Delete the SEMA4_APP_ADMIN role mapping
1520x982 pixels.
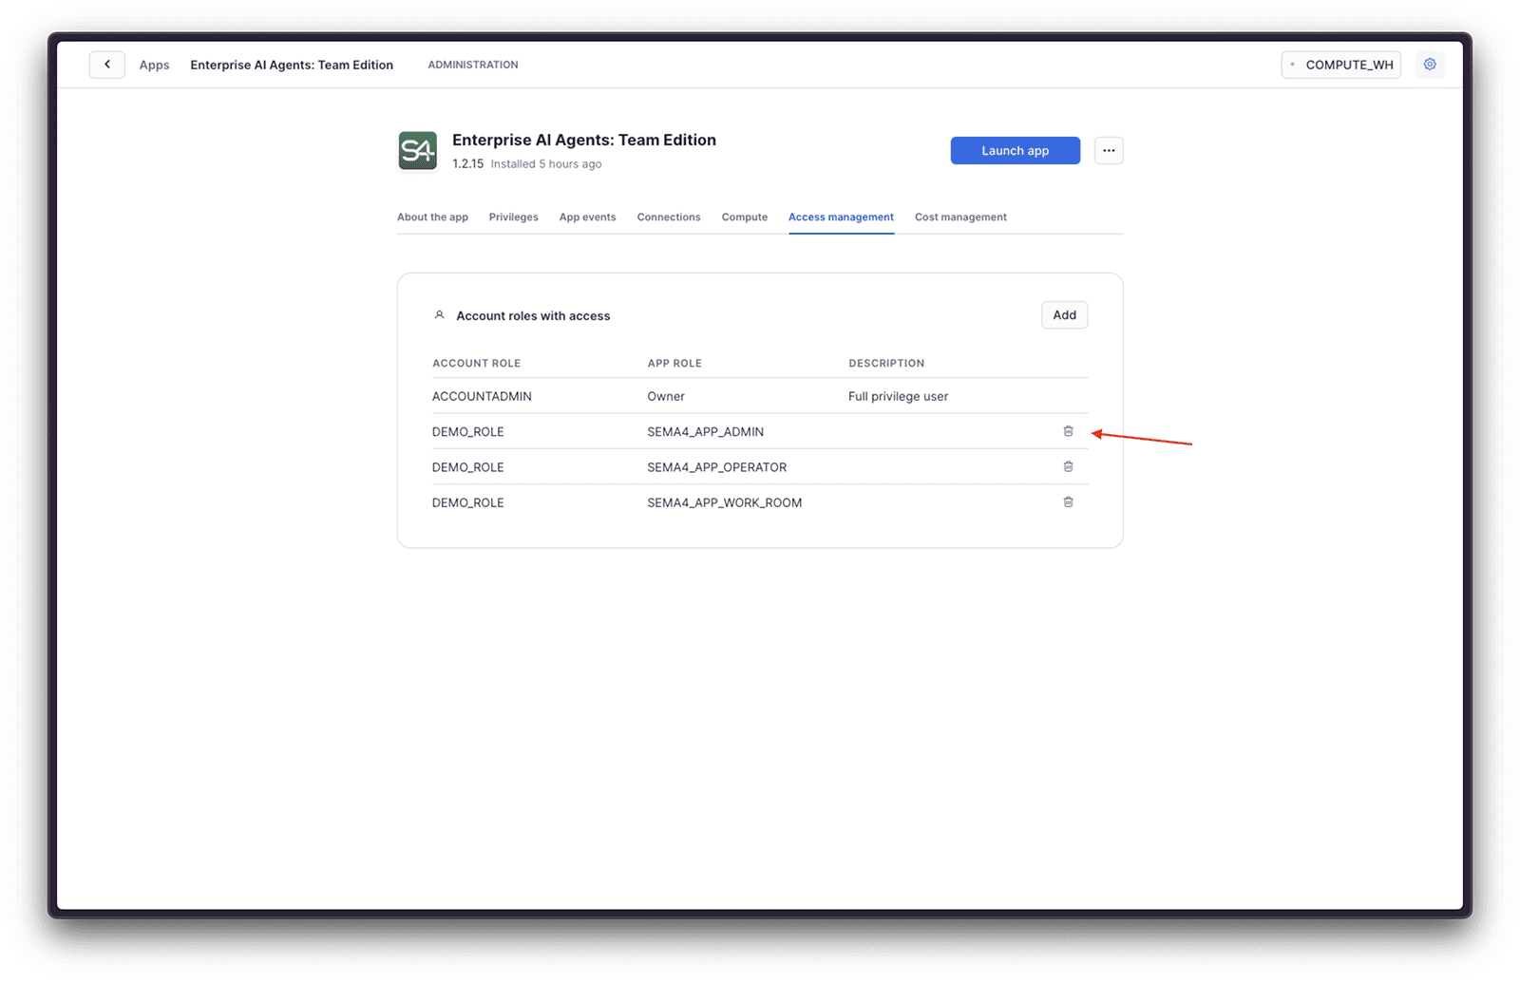point(1068,431)
